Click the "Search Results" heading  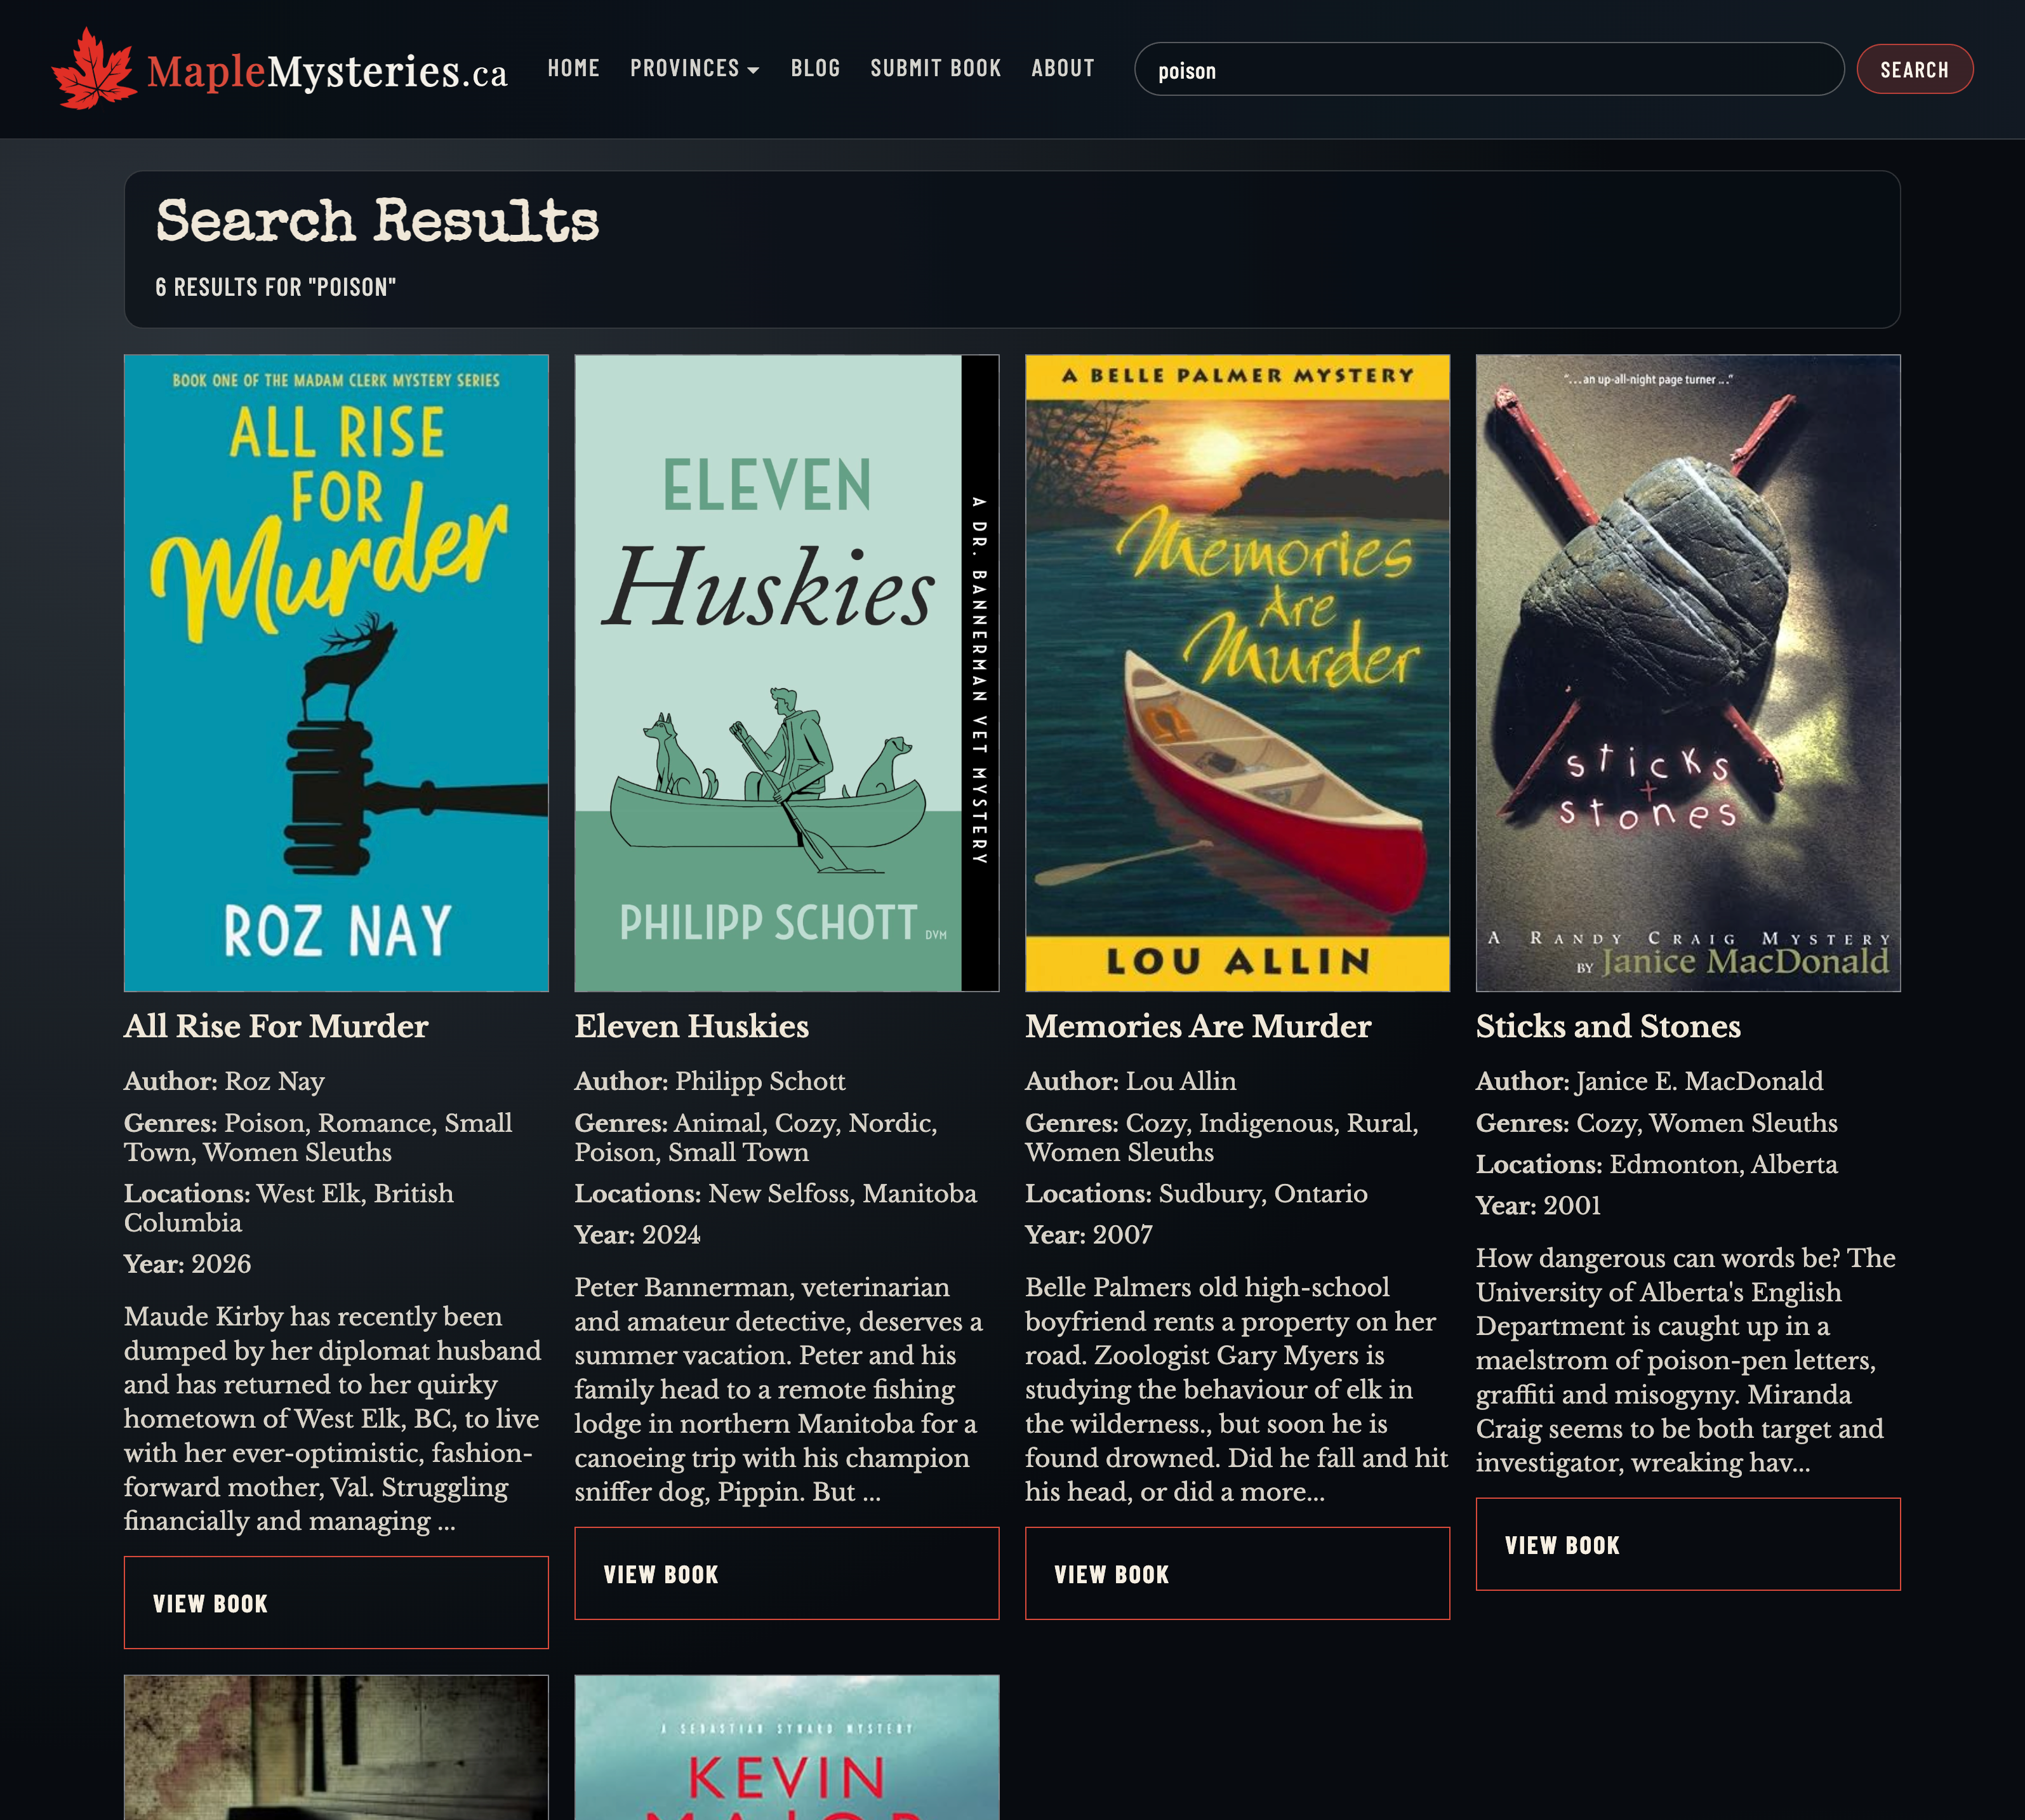coord(377,221)
